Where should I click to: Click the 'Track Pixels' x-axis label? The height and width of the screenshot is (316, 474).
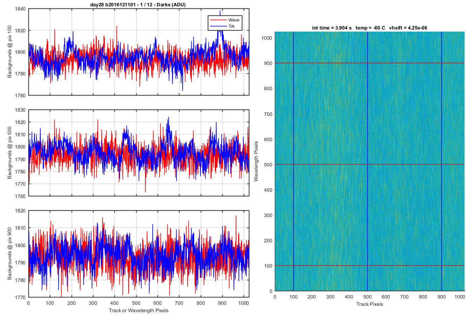click(370, 304)
